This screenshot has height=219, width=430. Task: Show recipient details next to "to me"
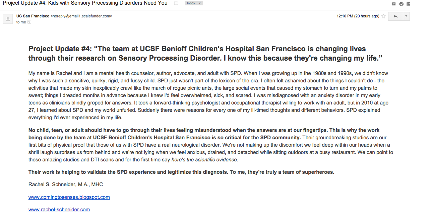(x=29, y=22)
